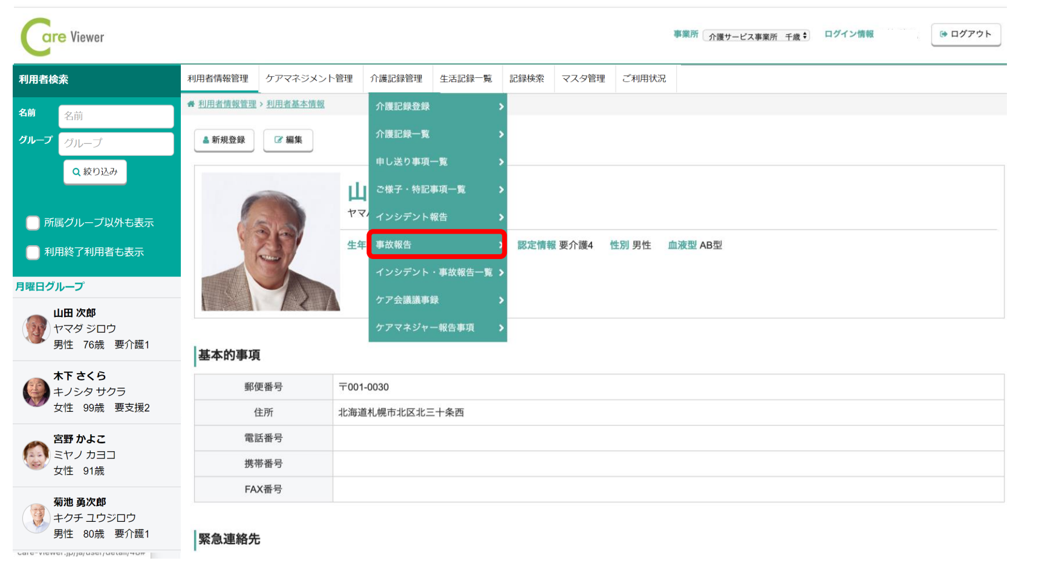Select 事故報告 from the dropdown menu

[x=436, y=245]
